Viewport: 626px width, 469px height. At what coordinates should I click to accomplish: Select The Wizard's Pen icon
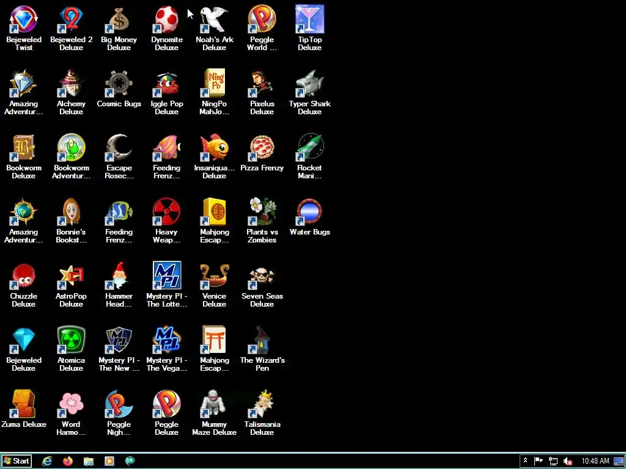point(262,340)
